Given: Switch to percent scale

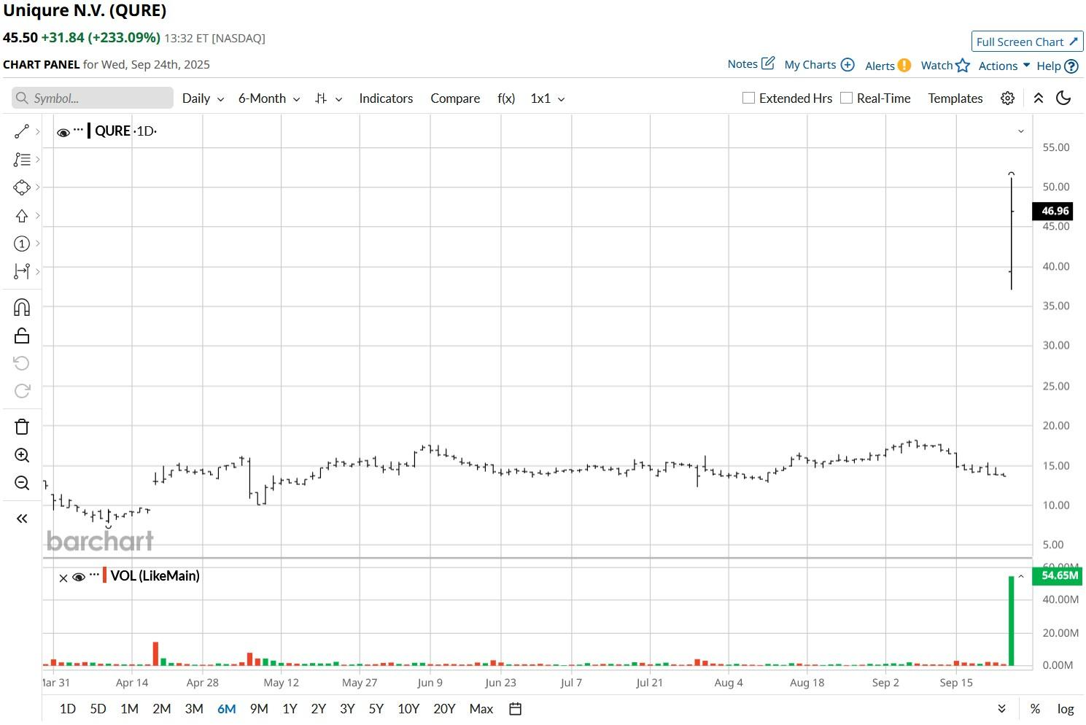Looking at the screenshot, I should click(1035, 709).
